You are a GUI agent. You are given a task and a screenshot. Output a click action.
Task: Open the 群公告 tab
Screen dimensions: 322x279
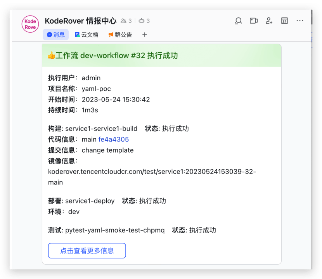pyautogui.click(x=120, y=35)
